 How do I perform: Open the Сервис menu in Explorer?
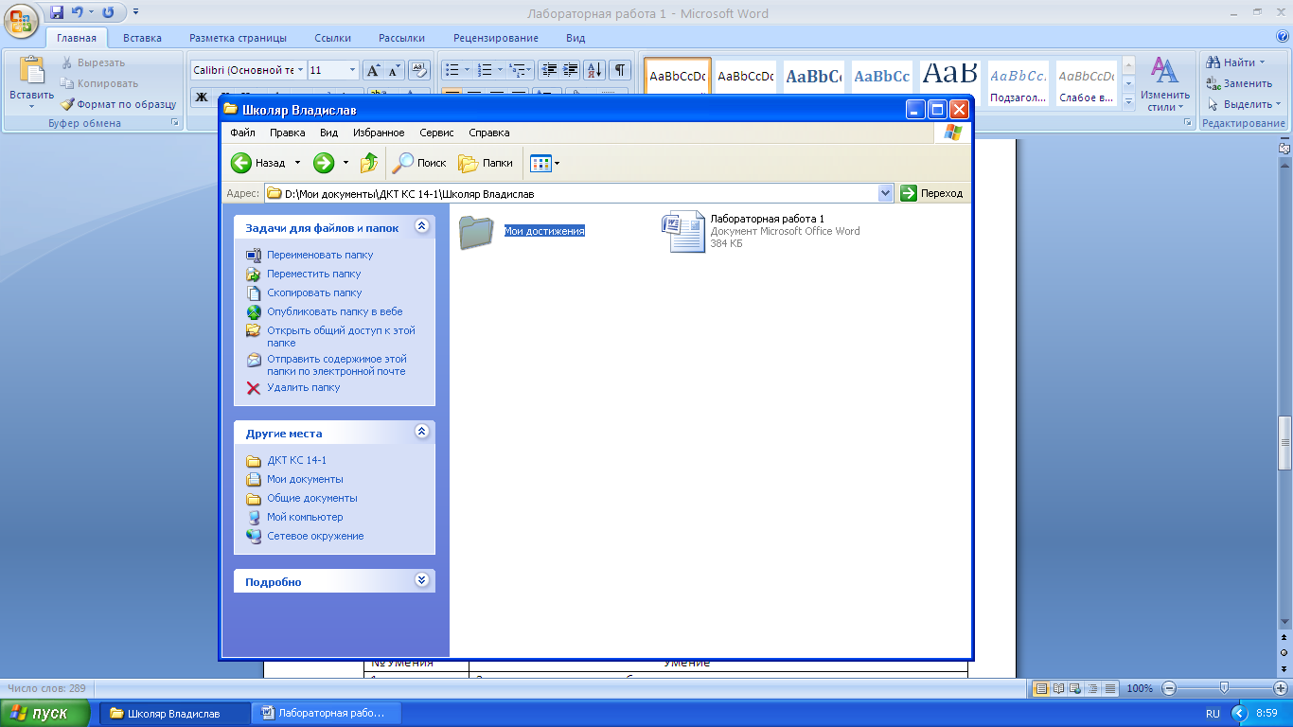pos(436,133)
